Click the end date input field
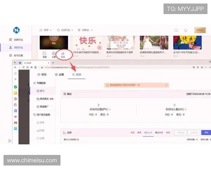The height and width of the screenshot is (169, 211). [194, 133]
